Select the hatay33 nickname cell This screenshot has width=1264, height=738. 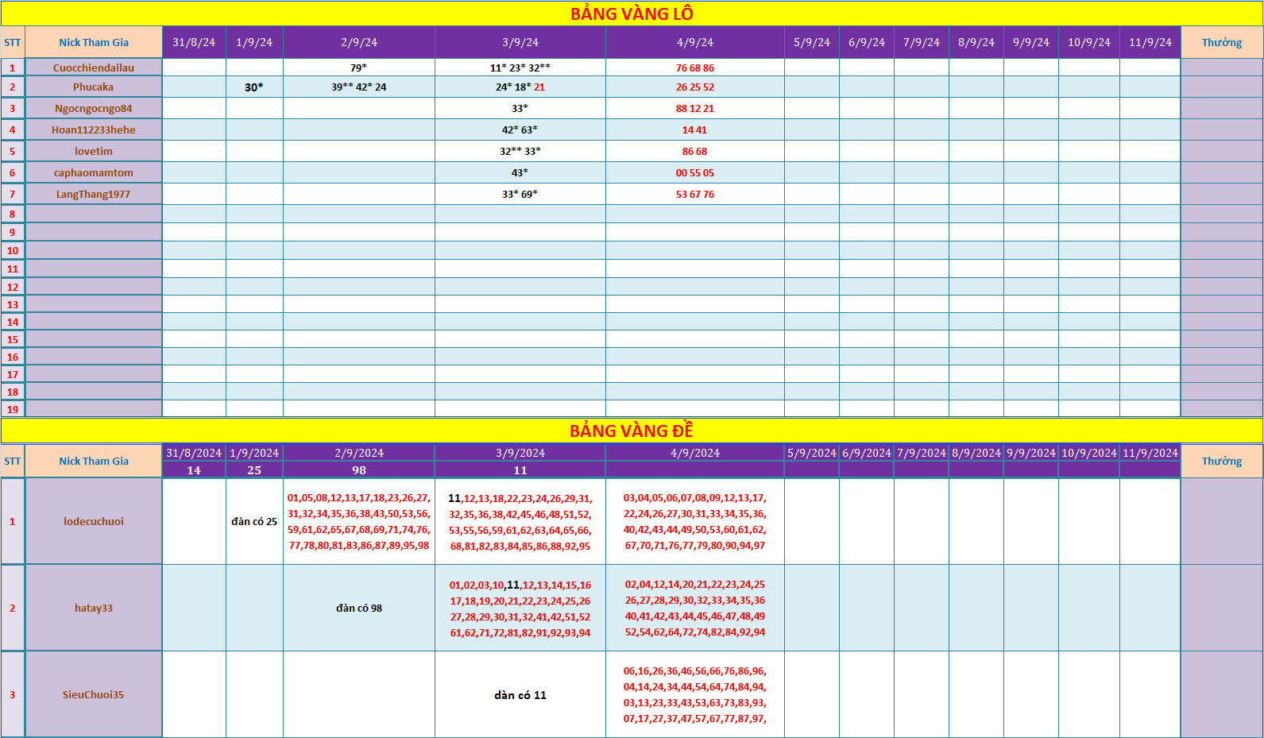click(x=94, y=608)
